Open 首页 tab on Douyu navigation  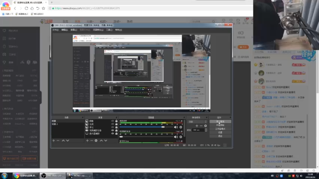(65, 21)
